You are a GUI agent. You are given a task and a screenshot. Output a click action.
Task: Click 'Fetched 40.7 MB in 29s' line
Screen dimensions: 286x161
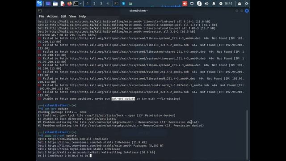(x=67, y=35)
